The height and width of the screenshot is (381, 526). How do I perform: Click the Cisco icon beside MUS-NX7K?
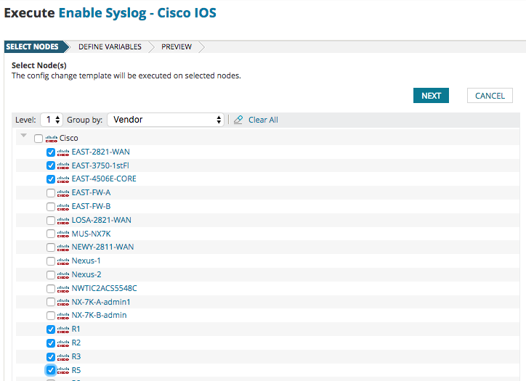pyautogui.click(x=64, y=234)
